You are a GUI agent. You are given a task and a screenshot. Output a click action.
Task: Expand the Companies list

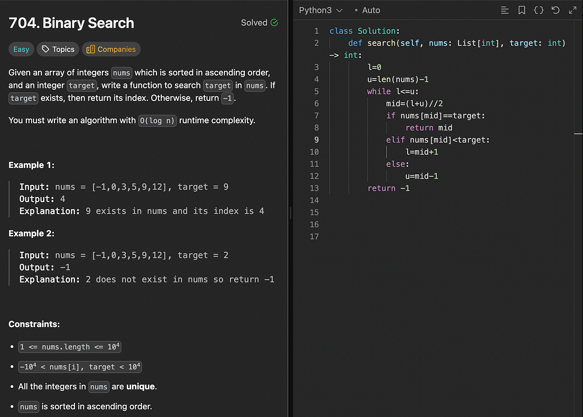pos(111,49)
